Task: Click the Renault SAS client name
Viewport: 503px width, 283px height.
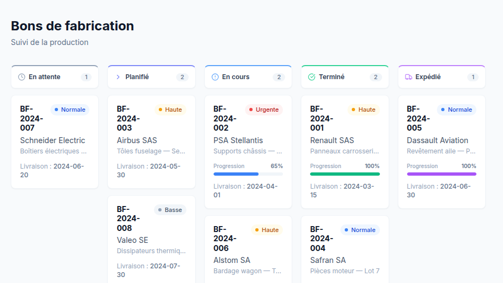Action: point(332,140)
